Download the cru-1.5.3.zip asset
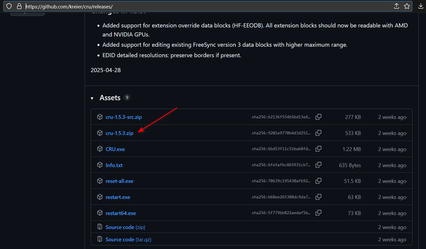The width and height of the screenshot is (426, 249). [x=119, y=133]
